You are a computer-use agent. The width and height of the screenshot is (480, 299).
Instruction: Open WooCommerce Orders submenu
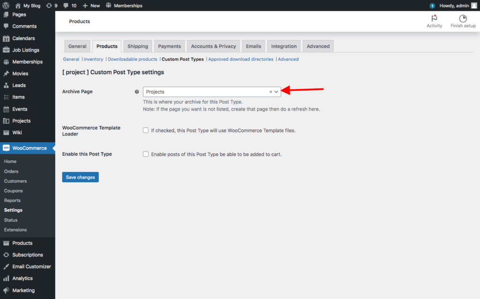coord(11,172)
